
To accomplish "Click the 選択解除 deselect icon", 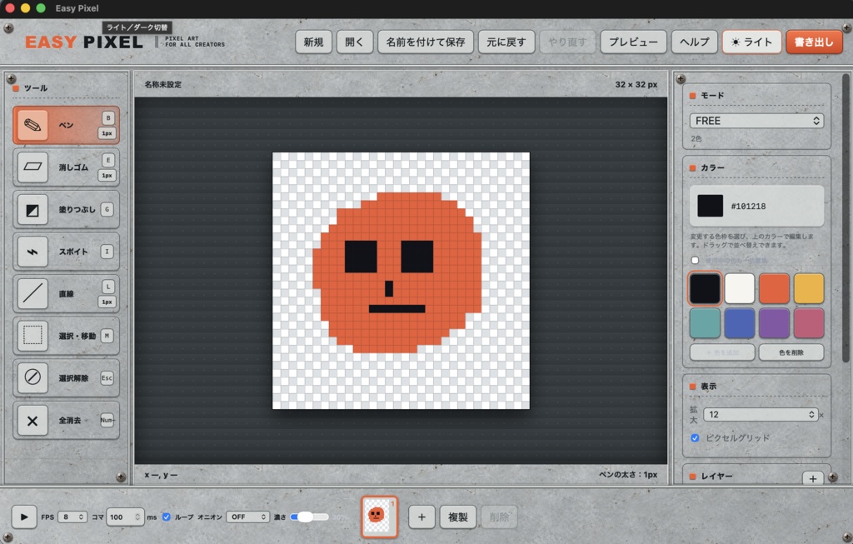I will pos(32,377).
